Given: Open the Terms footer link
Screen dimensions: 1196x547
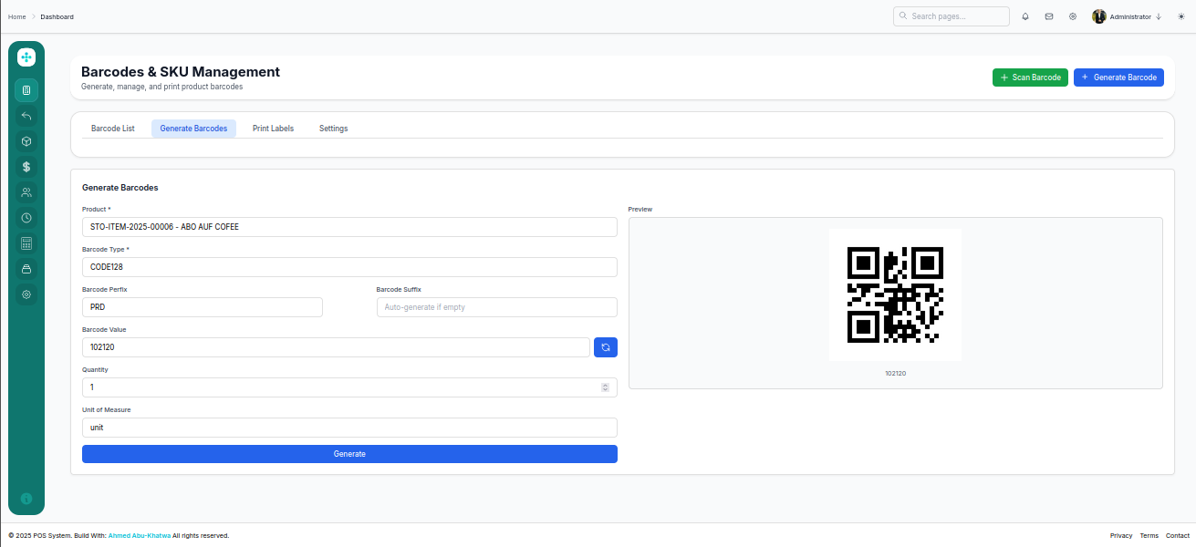Looking at the screenshot, I should click(x=1149, y=536).
